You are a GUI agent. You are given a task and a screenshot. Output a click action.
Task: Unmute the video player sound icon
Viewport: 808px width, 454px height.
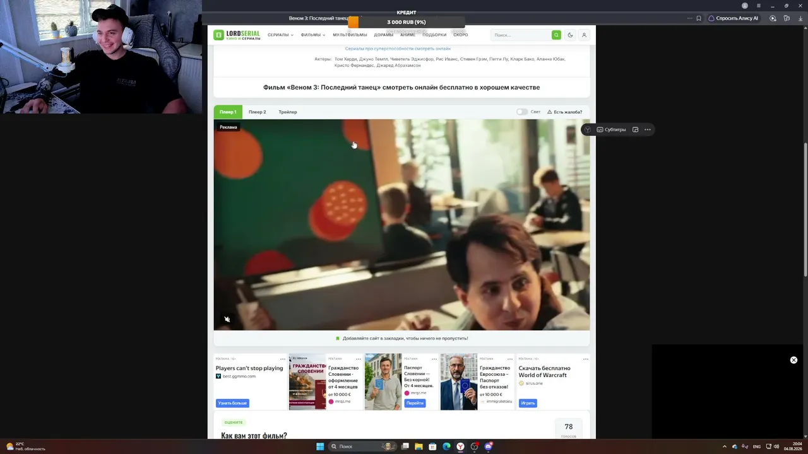point(227,319)
